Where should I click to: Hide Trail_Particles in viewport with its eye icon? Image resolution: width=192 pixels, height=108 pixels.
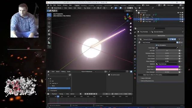[180, 19]
